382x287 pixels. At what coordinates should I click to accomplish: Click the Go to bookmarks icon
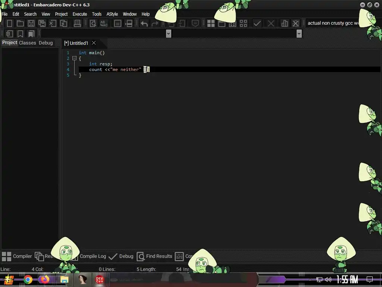(x=31, y=34)
